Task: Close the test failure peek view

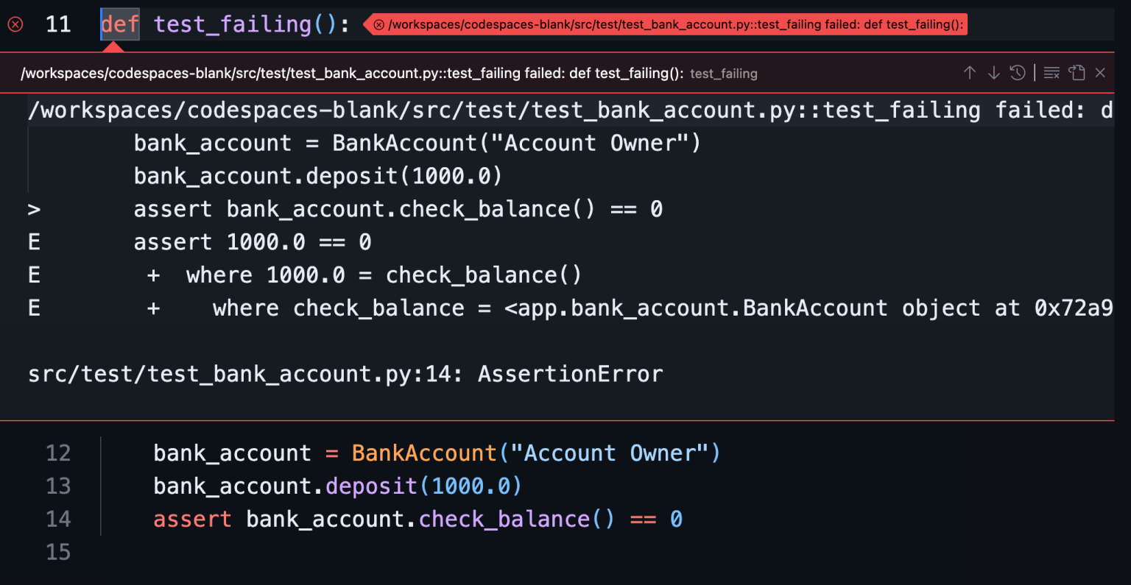Action: tap(1100, 72)
